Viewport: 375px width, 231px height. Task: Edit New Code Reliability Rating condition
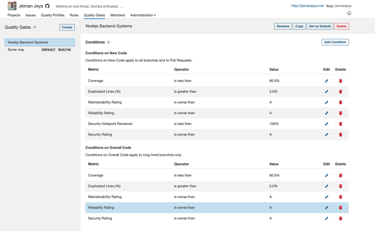coord(326,113)
